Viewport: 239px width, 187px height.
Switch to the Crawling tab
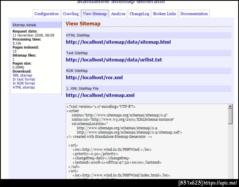point(71,14)
